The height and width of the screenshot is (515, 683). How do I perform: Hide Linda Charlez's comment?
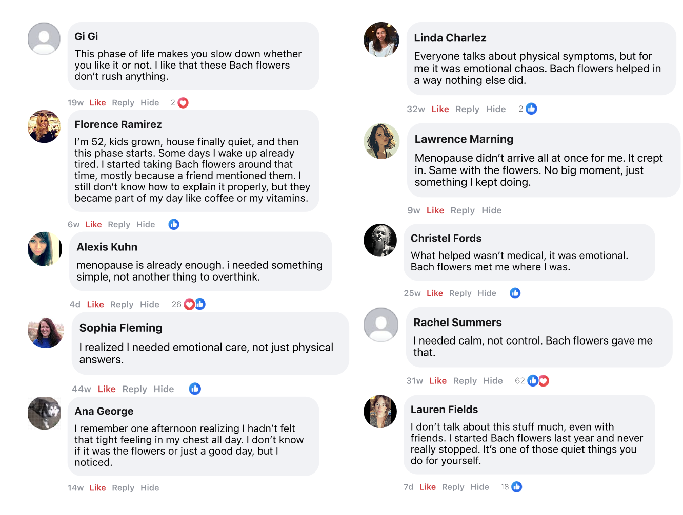click(496, 109)
